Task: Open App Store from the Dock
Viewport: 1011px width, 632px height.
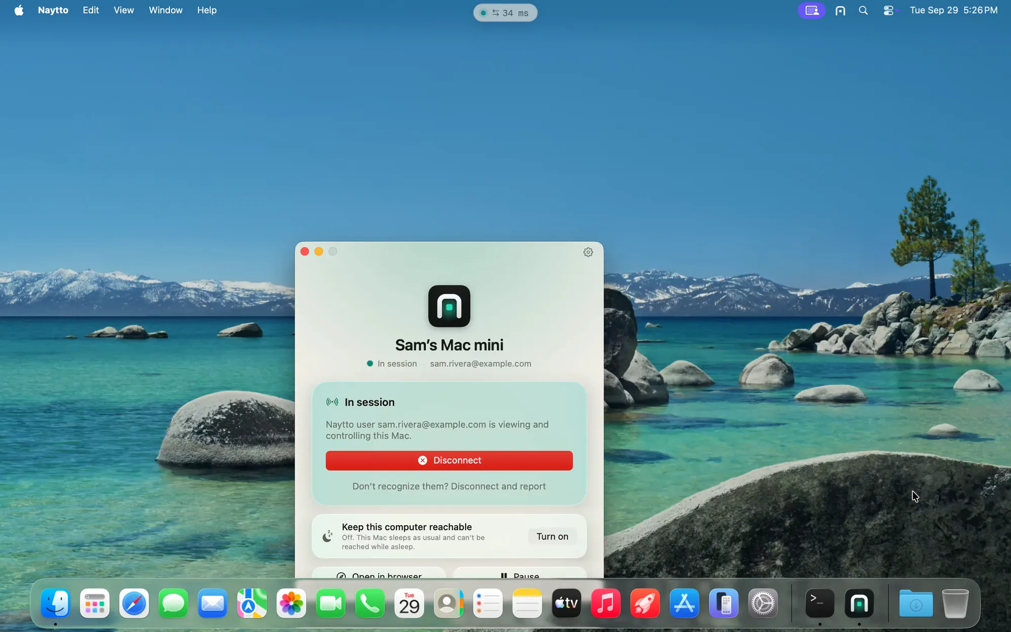Action: (x=684, y=603)
